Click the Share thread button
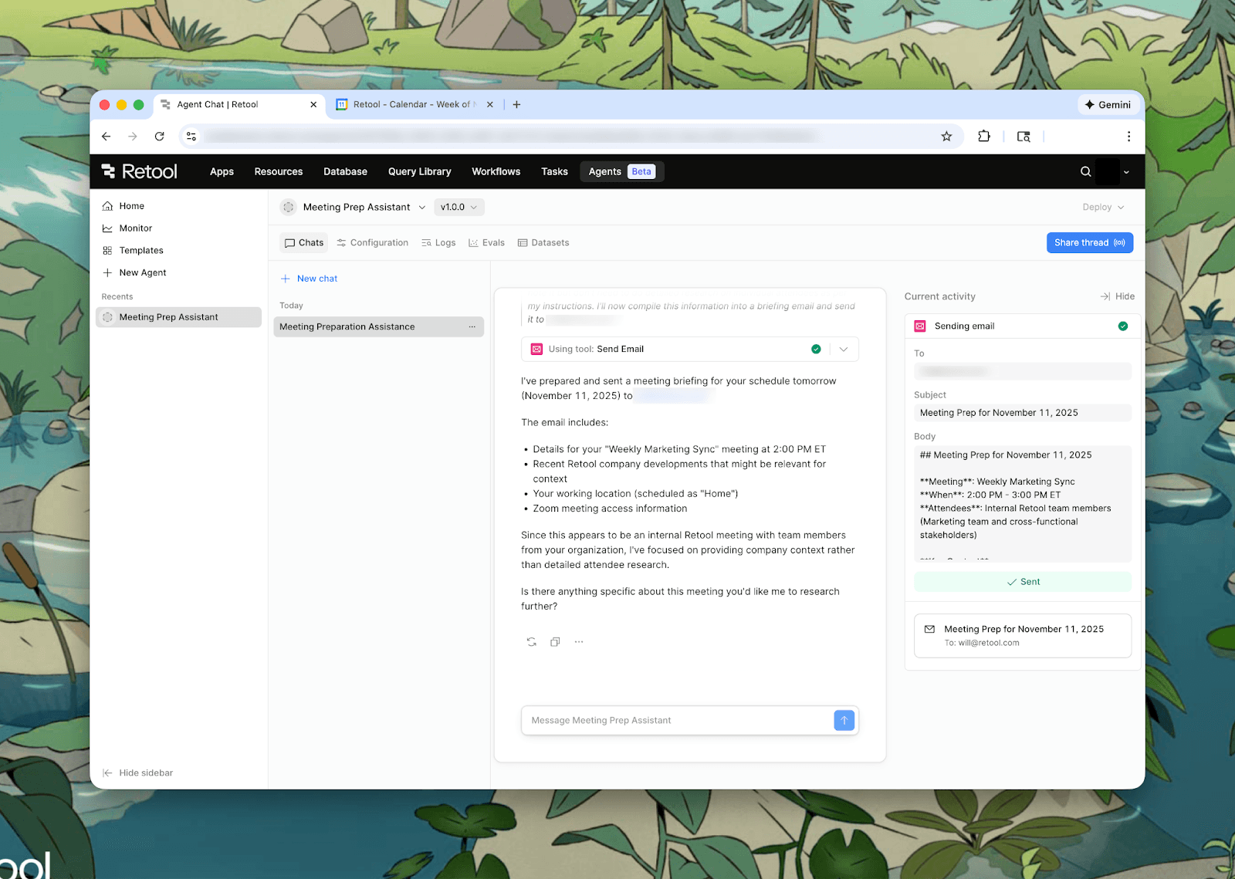Image resolution: width=1235 pixels, height=879 pixels. pos(1089,242)
